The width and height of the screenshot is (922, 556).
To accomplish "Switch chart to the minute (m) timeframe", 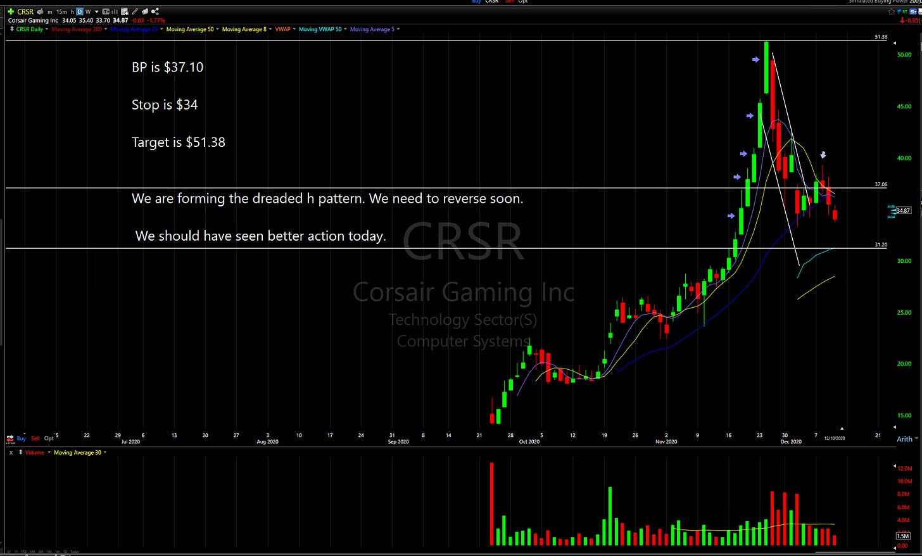I will (50, 12).
